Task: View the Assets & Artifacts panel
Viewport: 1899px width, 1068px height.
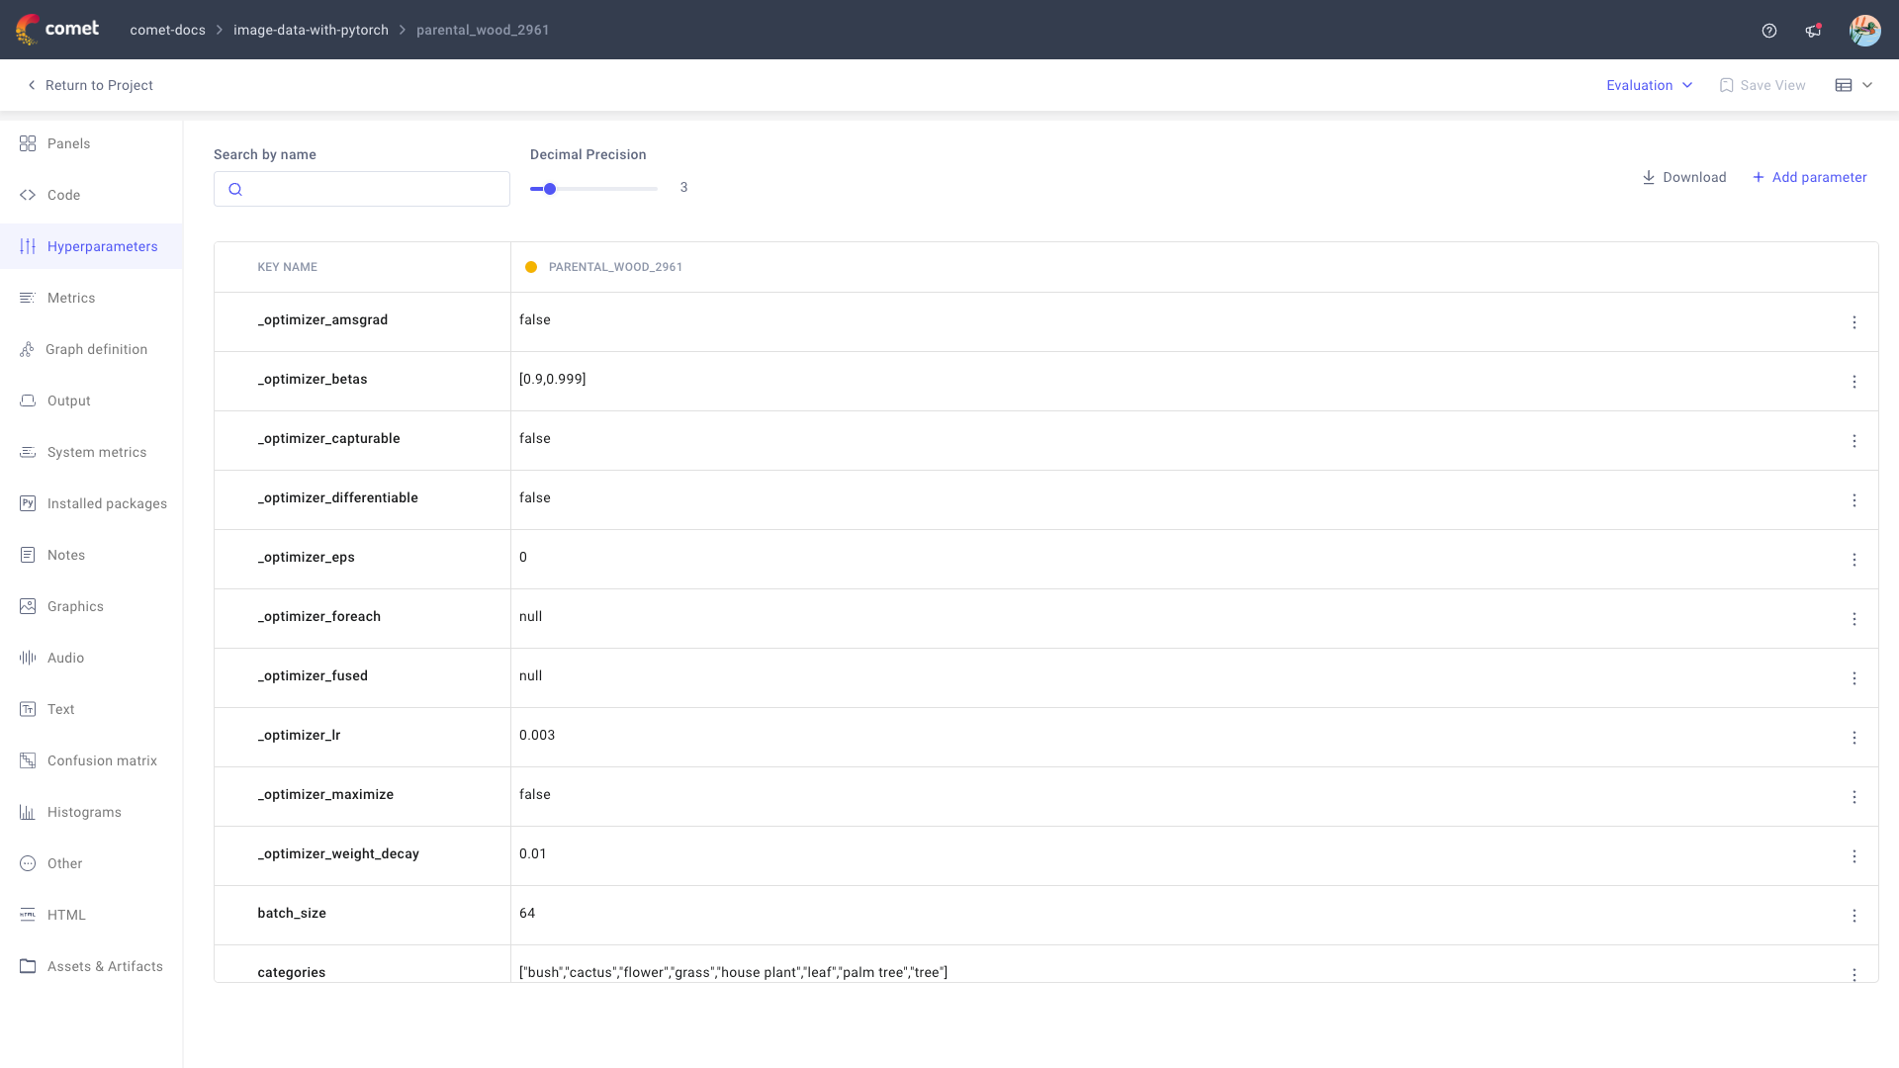Action: point(105,966)
